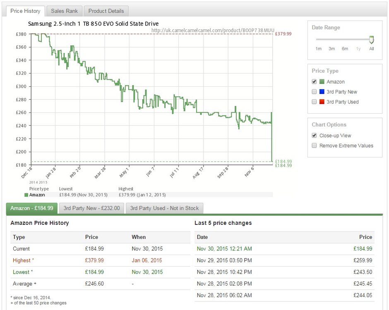Image resolution: width=389 pixels, height=310 pixels.
Task: Click the Highest * row label
Action: tap(23, 260)
